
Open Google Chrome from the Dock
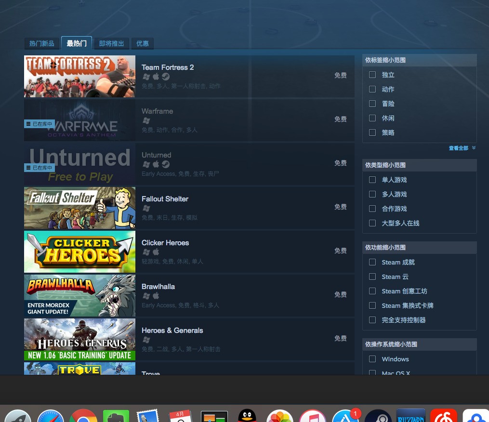pos(83,417)
